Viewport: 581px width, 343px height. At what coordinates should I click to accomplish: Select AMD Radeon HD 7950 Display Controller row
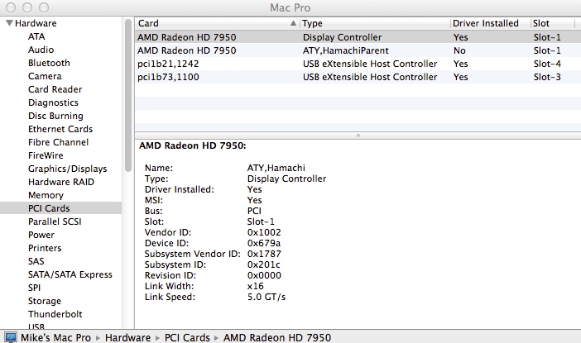pos(358,37)
